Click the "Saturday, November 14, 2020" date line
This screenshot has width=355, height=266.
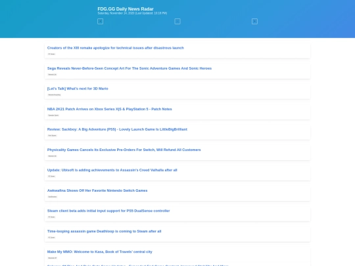[132, 13]
